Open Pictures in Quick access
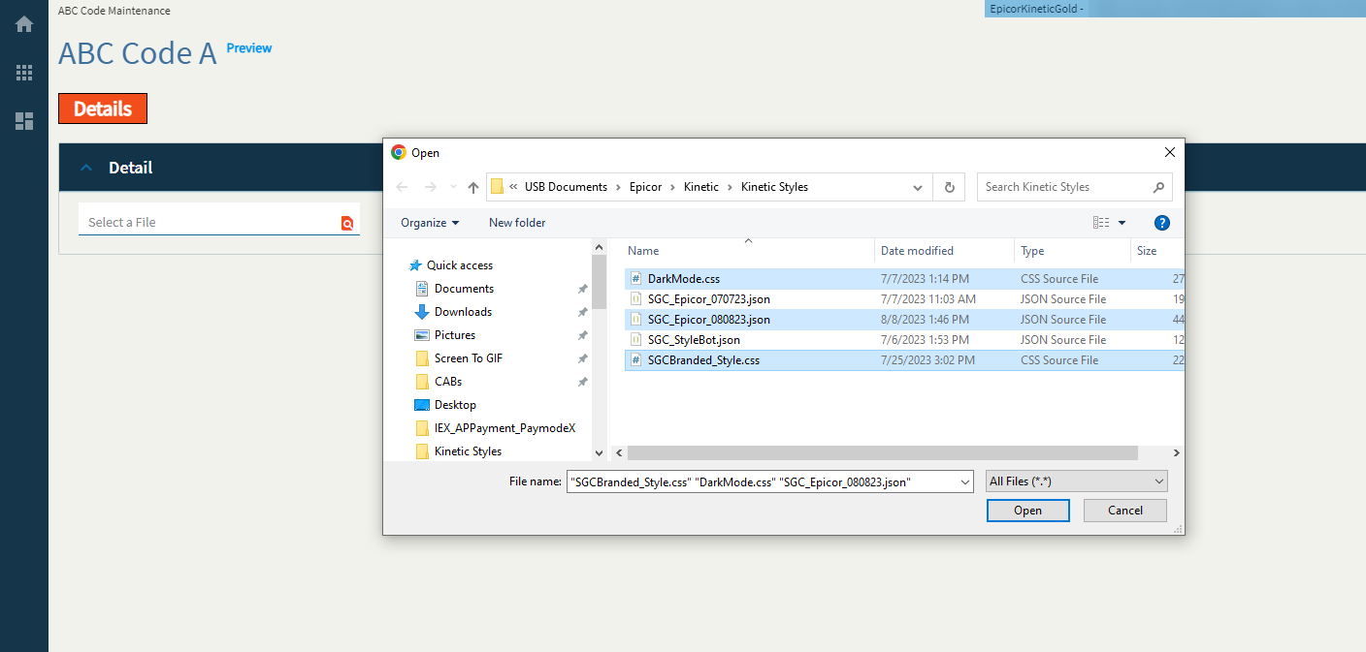Viewport: 1366px width, 652px height. [455, 335]
